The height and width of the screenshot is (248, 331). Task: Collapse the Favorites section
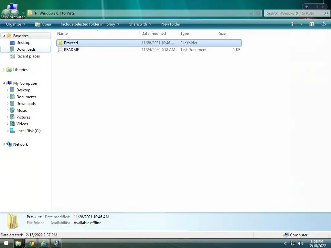point(4,36)
